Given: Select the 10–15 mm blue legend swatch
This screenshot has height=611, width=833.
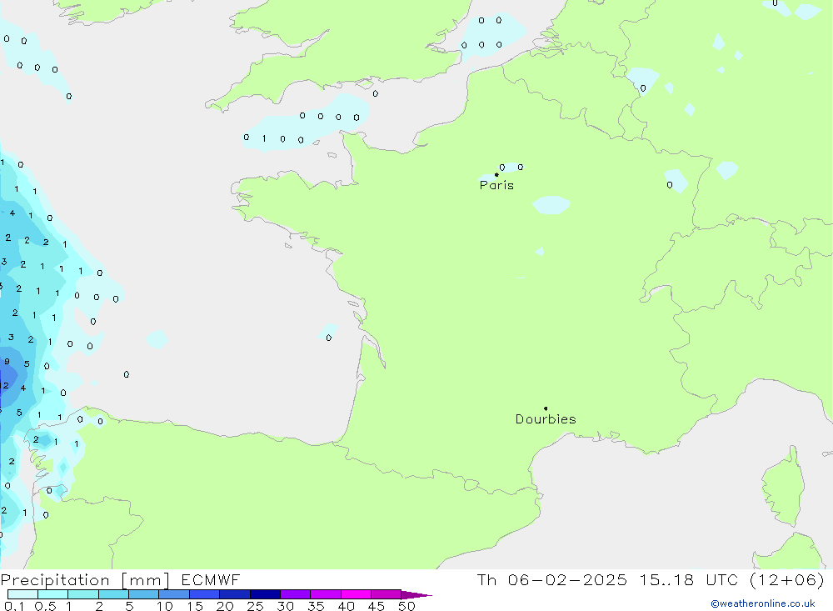Looking at the screenshot, I should 174,594.
